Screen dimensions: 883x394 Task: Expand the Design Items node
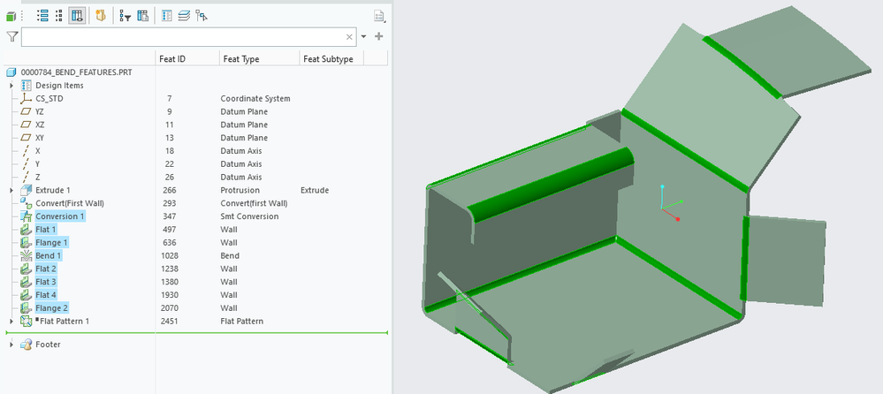tap(11, 86)
